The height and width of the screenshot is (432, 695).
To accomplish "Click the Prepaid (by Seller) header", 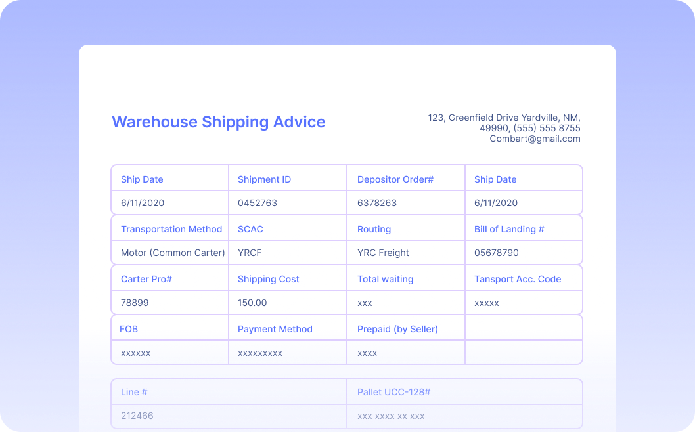I will coord(397,329).
